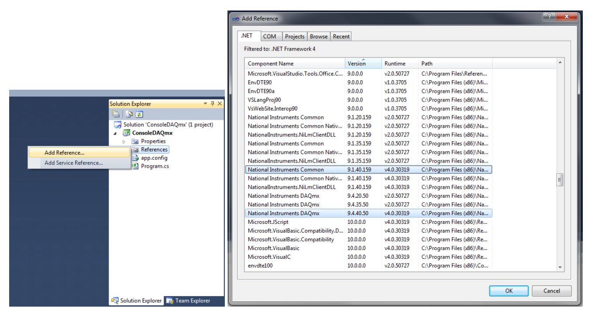592x311 pixels.
Task: Click the Refresh icon in Solution Explorer toolbar
Action: point(139,114)
